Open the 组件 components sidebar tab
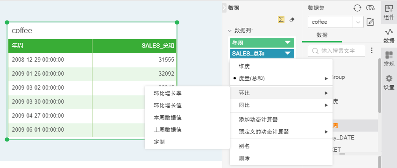Viewport: 397px width, 168px height. pyautogui.click(x=389, y=12)
